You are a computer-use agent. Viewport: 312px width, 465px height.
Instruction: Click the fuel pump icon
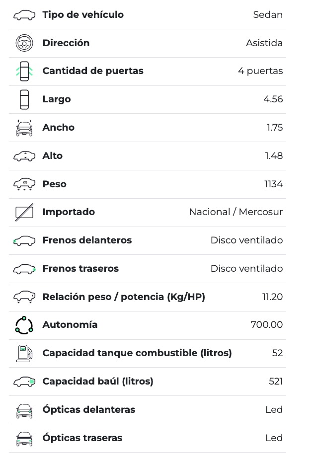pyautogui.click(x=24, y=353)
